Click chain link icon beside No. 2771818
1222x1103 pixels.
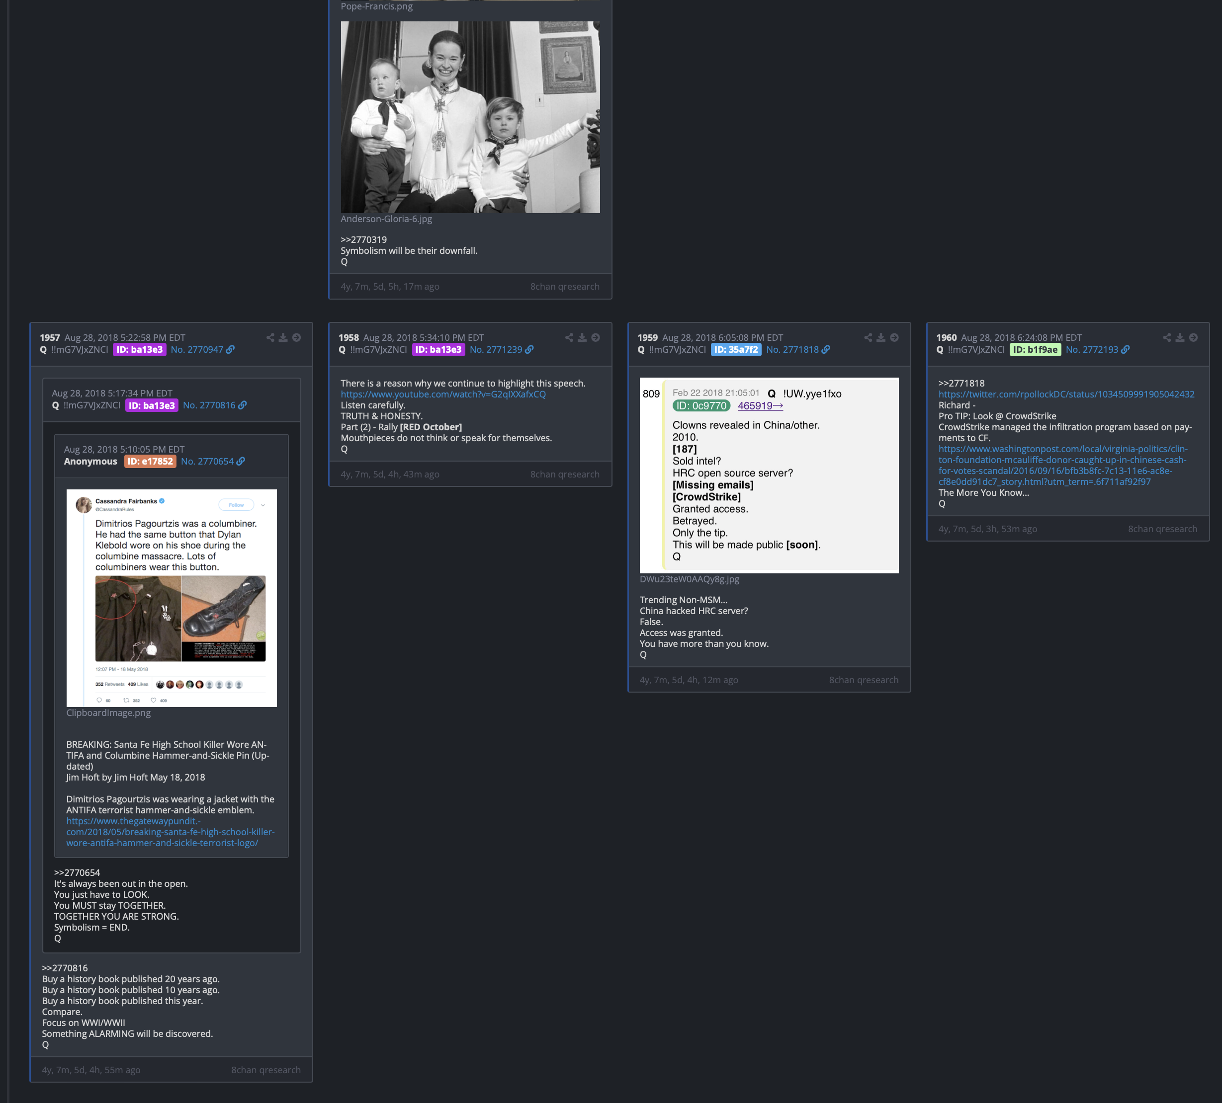(826, 349)
